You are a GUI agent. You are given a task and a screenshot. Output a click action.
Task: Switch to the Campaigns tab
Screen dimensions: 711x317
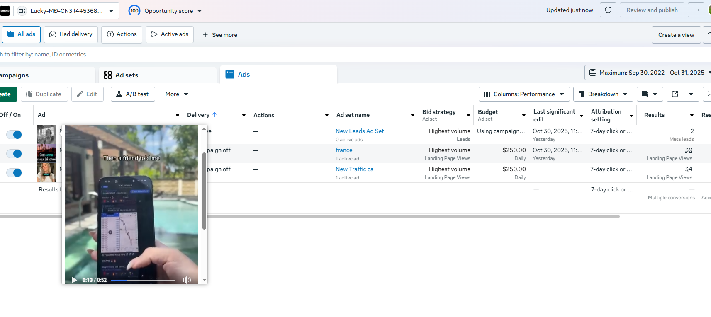tap(48, 75)
